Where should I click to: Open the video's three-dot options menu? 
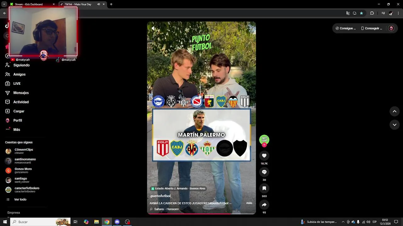249,28
